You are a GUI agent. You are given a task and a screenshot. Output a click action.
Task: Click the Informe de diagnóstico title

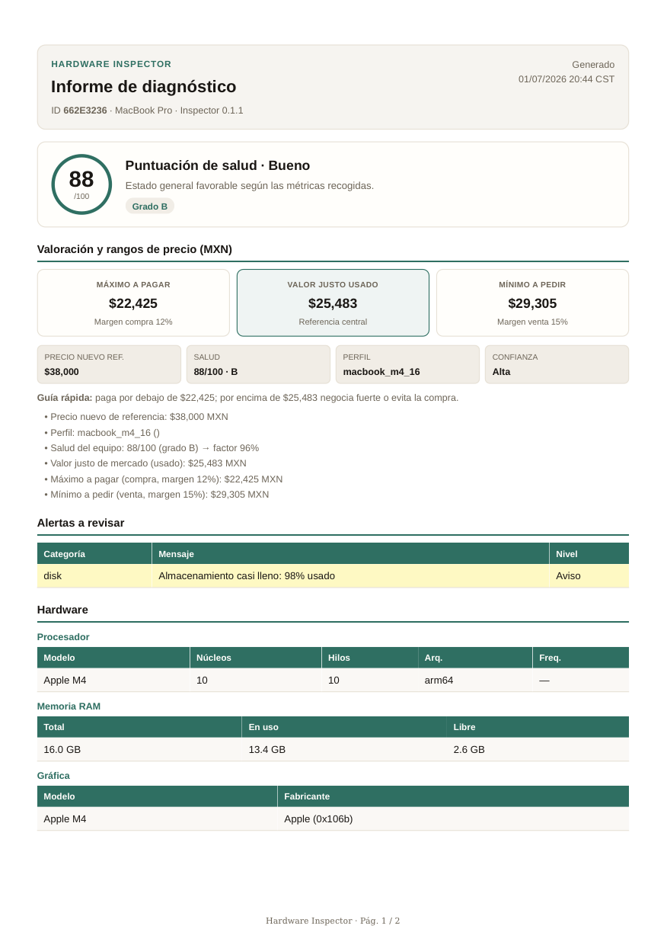tap(144, 87)
